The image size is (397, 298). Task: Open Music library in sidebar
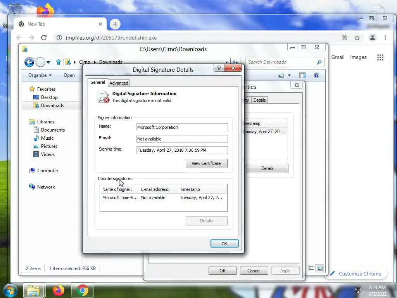click(x=47, y=138)
